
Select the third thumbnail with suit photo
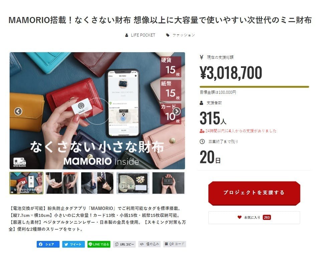click(97, 183)
